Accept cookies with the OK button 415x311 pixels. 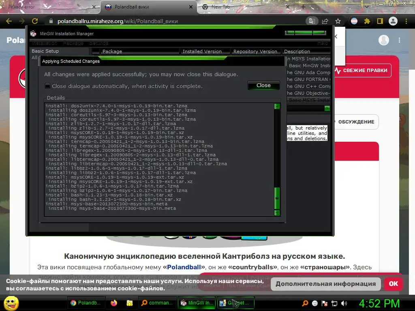click(x=393, y=284)
